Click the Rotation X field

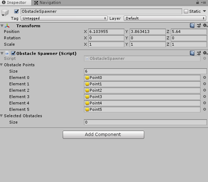click(106, 38)
